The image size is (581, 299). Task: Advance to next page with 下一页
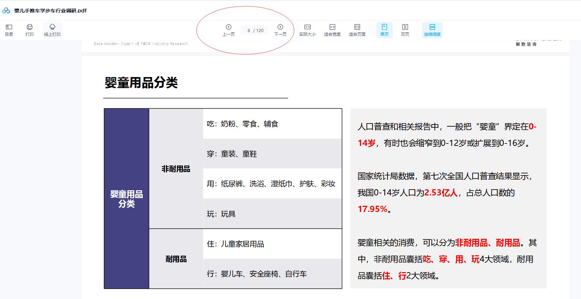[280, 30]
